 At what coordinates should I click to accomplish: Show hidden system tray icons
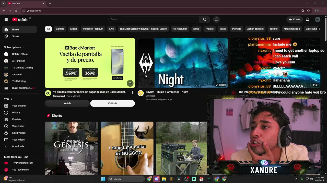pyautogui.click(x=296, y=179)
